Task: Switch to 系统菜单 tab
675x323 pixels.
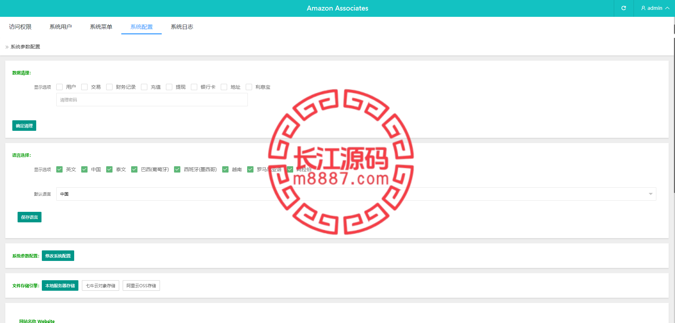Action: point(101,27)
